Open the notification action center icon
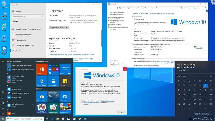The height and width of the screenshot is (121, 215). point(212,119)
